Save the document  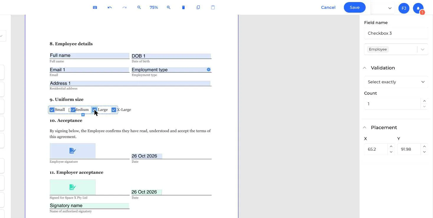[x=355, y=7]
